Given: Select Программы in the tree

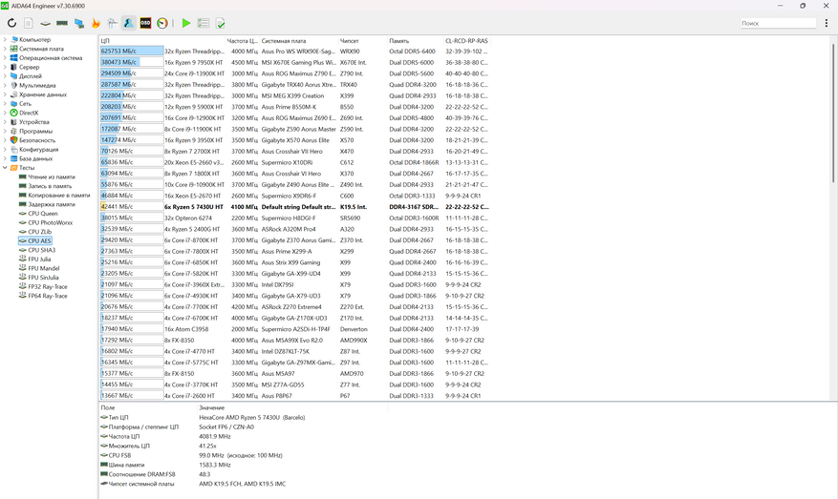Looking at the screenshot, I should [x=35, y=131].
